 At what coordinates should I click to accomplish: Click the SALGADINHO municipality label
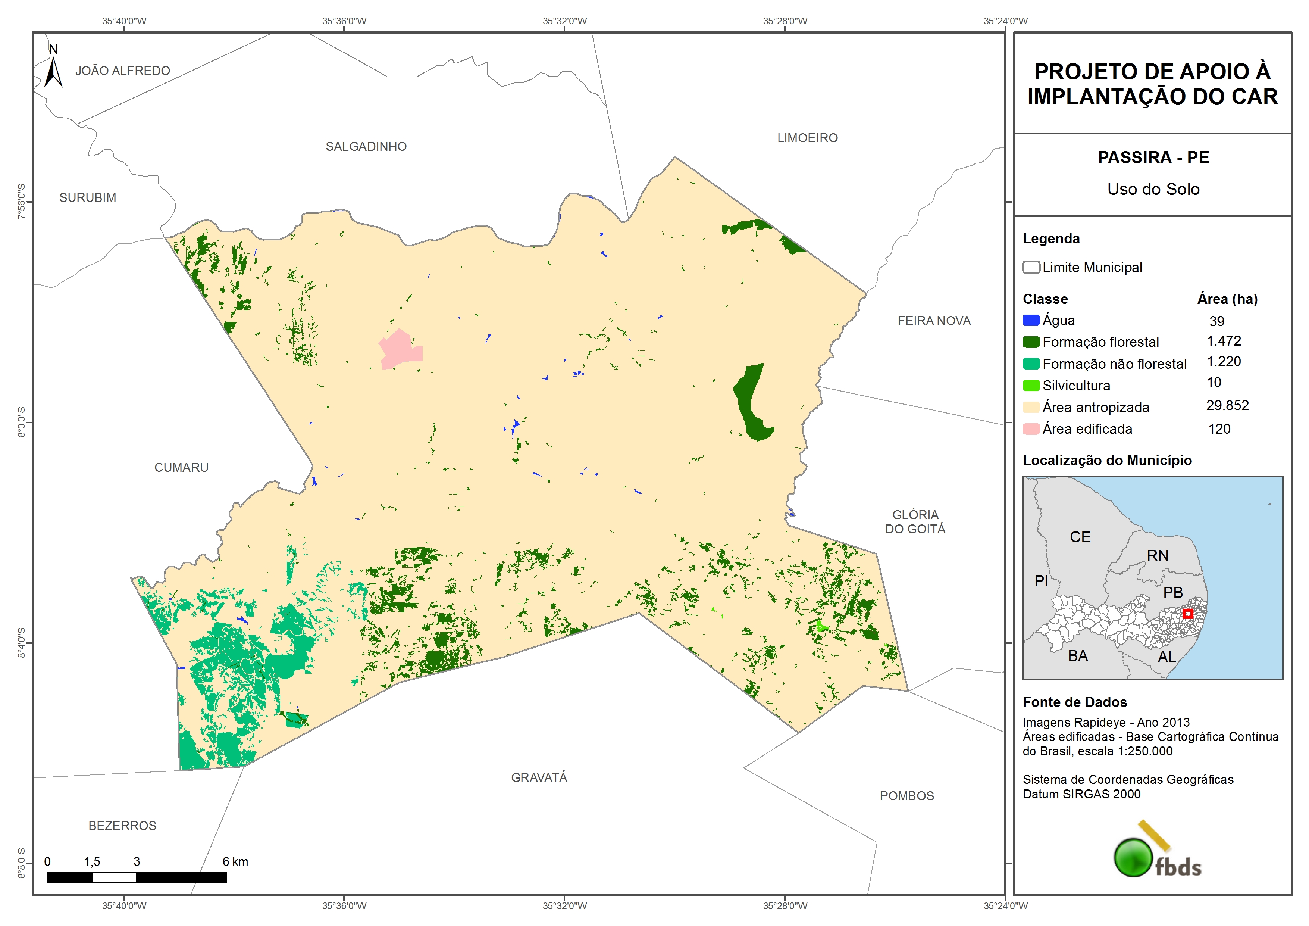click(366, 147)
